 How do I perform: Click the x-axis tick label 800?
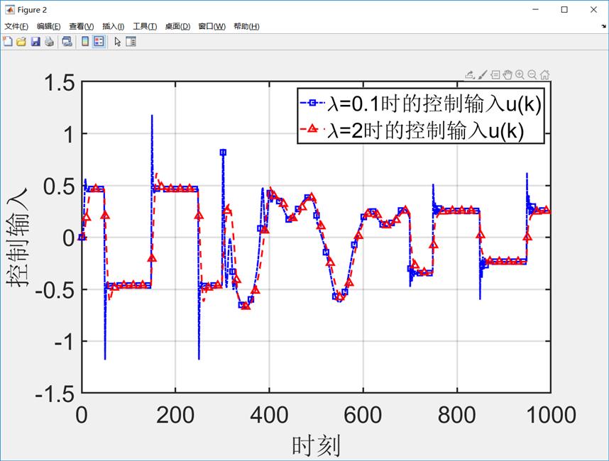tap(457, 415)
